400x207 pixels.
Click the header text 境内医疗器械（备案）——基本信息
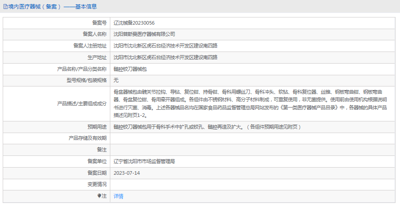[x=52, y=7]
